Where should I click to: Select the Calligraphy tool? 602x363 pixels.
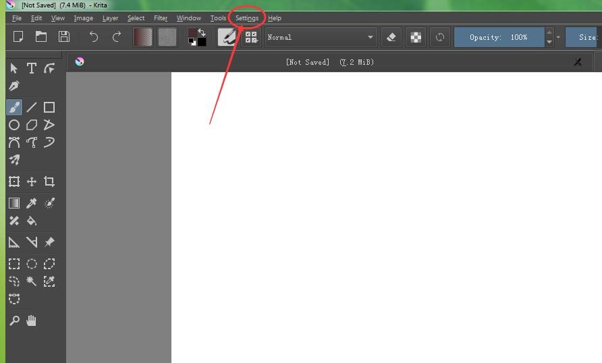tap(14, 86)
